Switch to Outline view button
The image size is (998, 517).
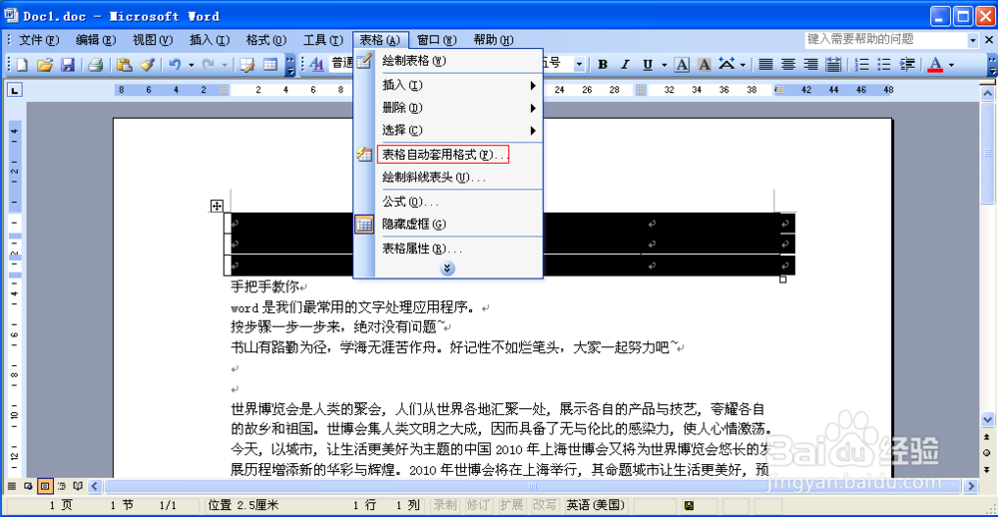(62, 486)
